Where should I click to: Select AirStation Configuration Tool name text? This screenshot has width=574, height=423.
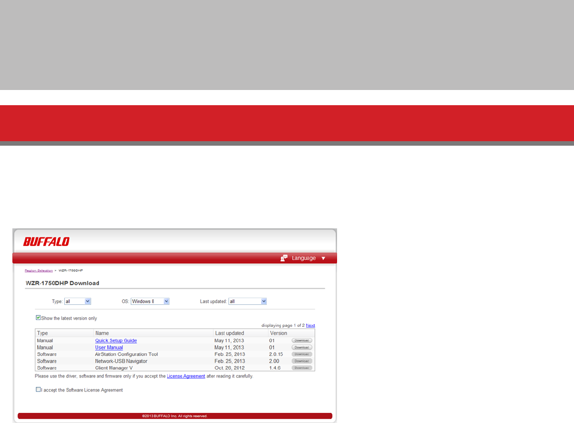[x=127, y=354]
